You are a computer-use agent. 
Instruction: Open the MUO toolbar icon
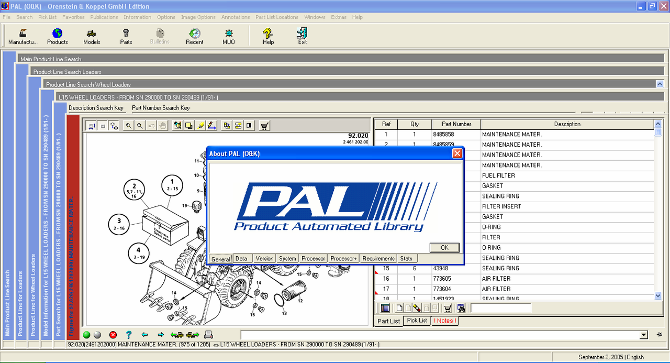click(x=229, y=36)
